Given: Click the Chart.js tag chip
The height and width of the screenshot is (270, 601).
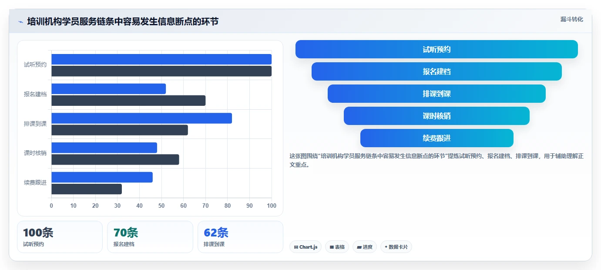Looking at the screenshot, I should [x=306, y=247].
